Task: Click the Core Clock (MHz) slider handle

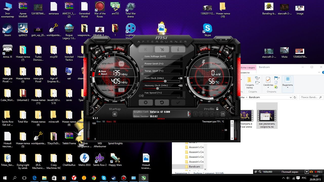Action: 165,81
